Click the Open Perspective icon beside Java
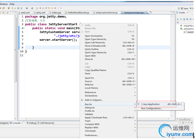Image resolution: width=195 pixels, height=140 pixels. tap(179, 8)
